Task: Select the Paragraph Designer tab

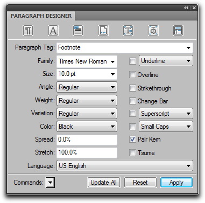Action: (41, 16)
